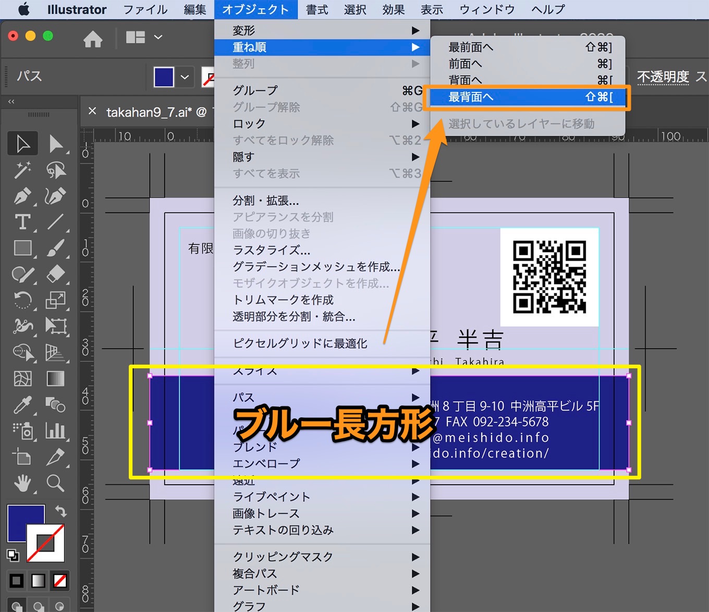This screenshot has width=709, height=612.
Task: Select the Line Segment tool
Action: click(x=56, y=222)
